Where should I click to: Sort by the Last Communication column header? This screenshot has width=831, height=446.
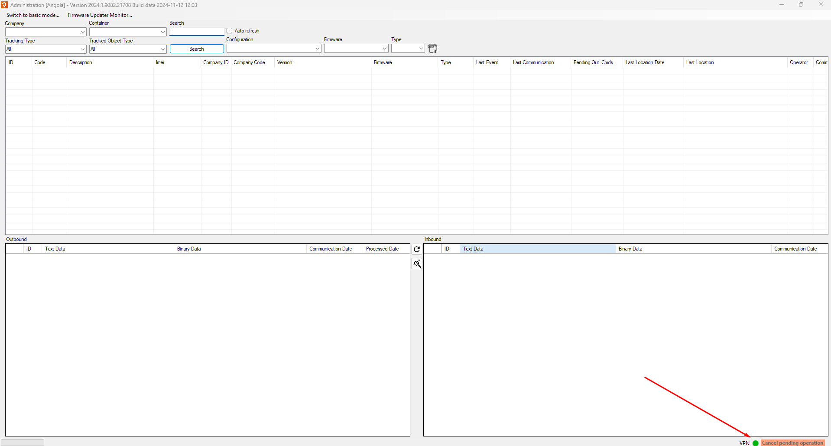click(x=533, y=62)
